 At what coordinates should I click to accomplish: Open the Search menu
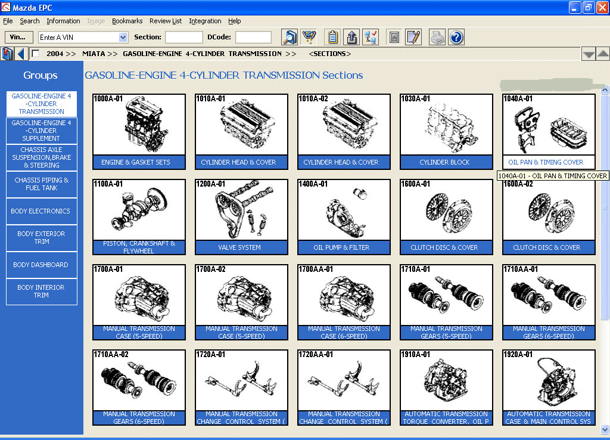point(30,21)
